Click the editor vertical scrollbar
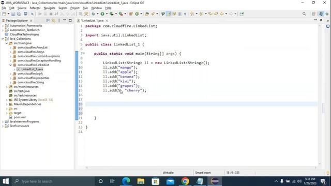This screenshot has width=331, height=186. [x=320, y=94]
